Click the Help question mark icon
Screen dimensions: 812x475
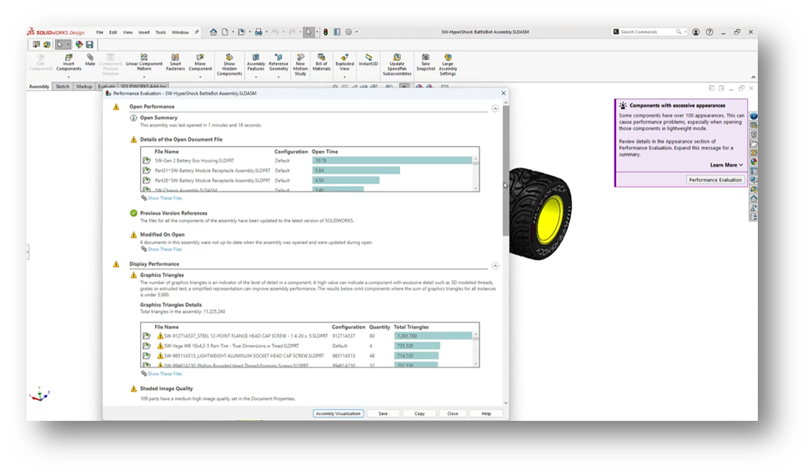[x=709, y=32]
